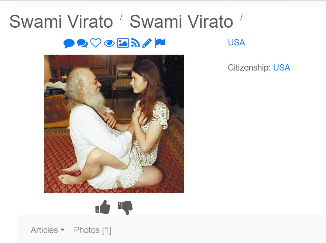Click the thumbs down icon

point(125,208)
